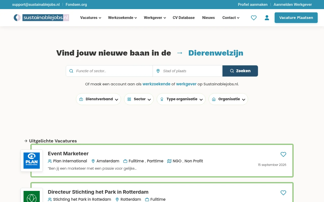
Task: Click the Vacature Plaatsen button
Action: point(296,18)
